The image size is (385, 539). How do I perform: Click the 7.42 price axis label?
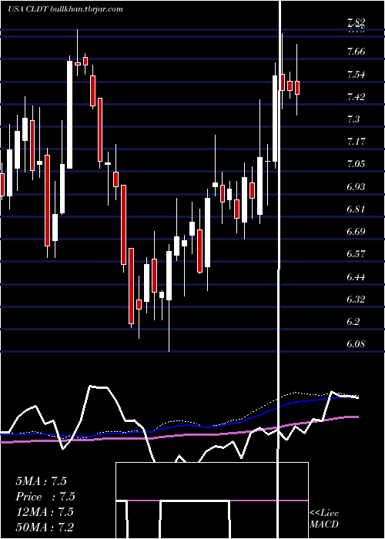356,96
